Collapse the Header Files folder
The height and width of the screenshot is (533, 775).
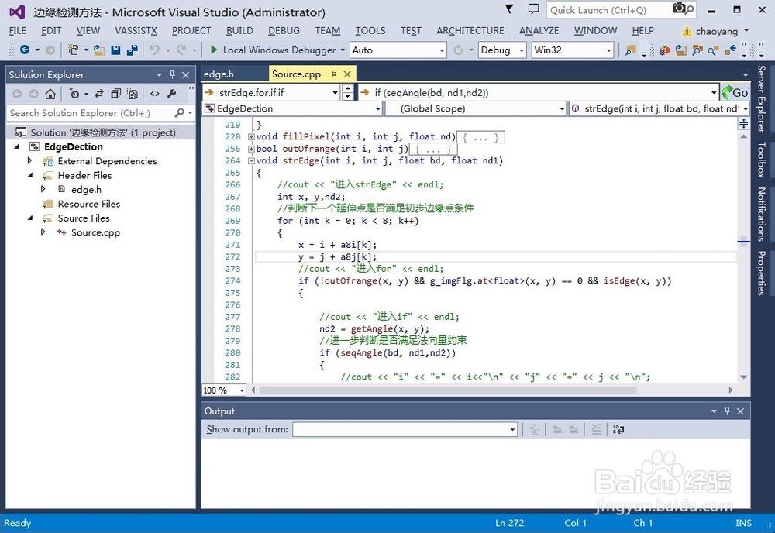point(30,175)
